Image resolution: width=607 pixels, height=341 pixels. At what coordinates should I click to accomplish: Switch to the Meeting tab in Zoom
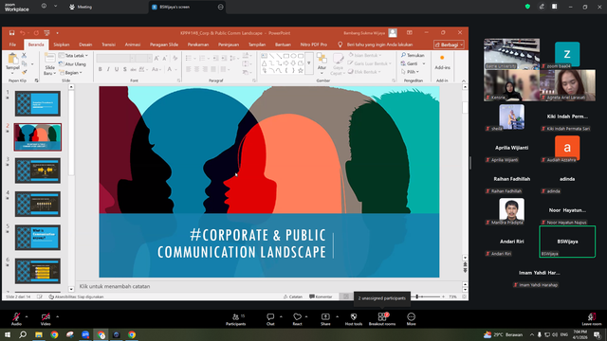click(81, 7)
